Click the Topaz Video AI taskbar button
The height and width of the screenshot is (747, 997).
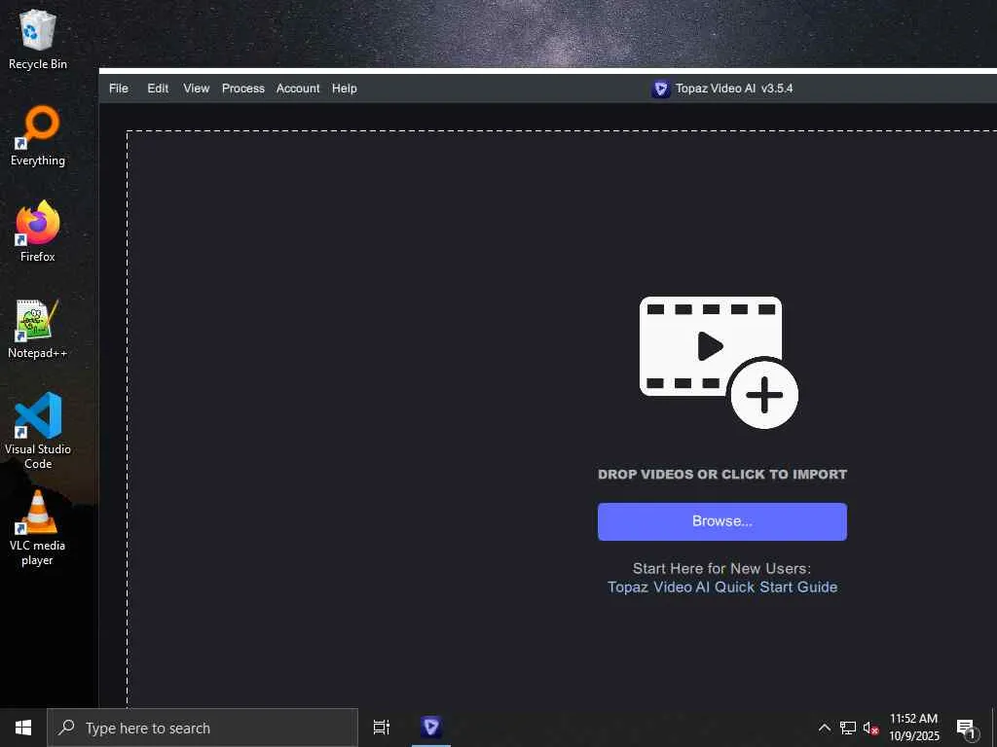coord(431,728)
